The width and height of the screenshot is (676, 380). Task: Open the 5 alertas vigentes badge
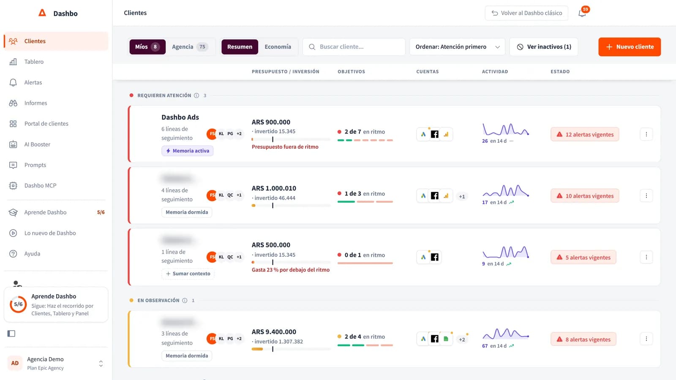[583, 257]
